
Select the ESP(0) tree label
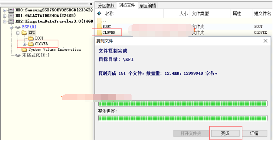[x=29, y=27]
